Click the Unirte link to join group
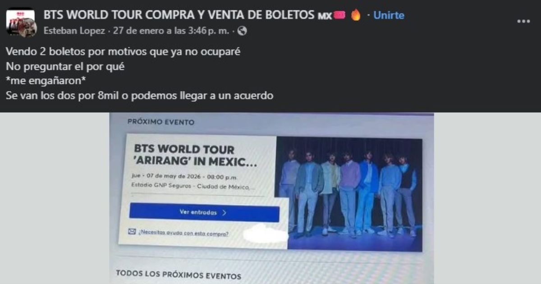 pyautogui.click(x=389, y=15)
